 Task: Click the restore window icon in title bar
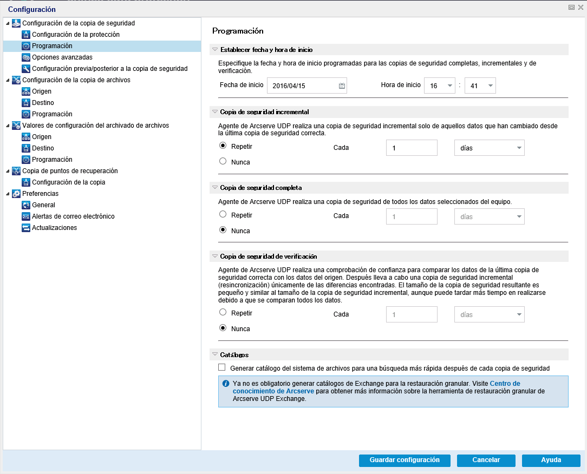click(x=571, y=7)
